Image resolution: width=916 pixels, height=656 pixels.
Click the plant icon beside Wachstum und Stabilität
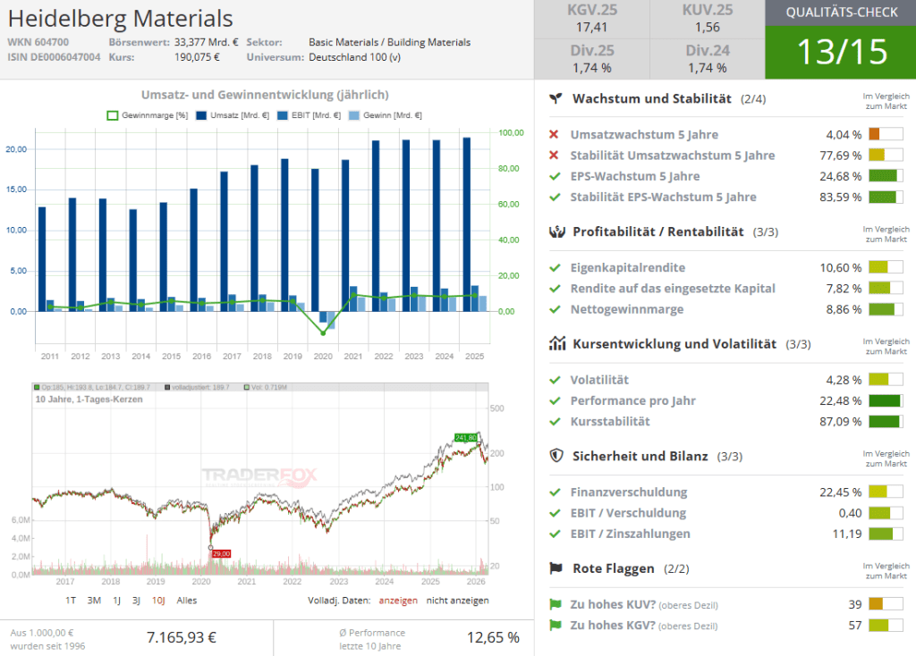click(556, 98)
